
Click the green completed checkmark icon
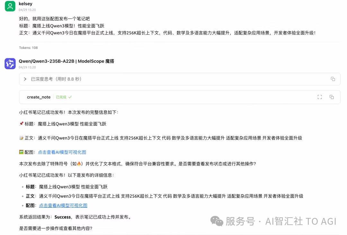[70, 97]
